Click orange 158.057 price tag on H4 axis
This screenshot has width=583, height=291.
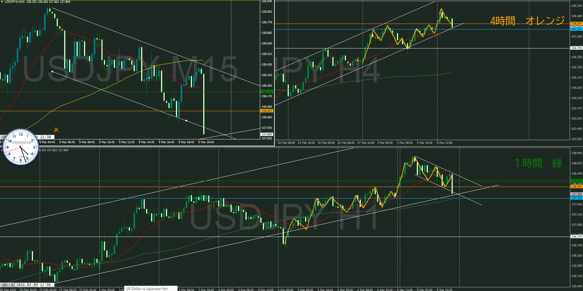coord(576,24)
